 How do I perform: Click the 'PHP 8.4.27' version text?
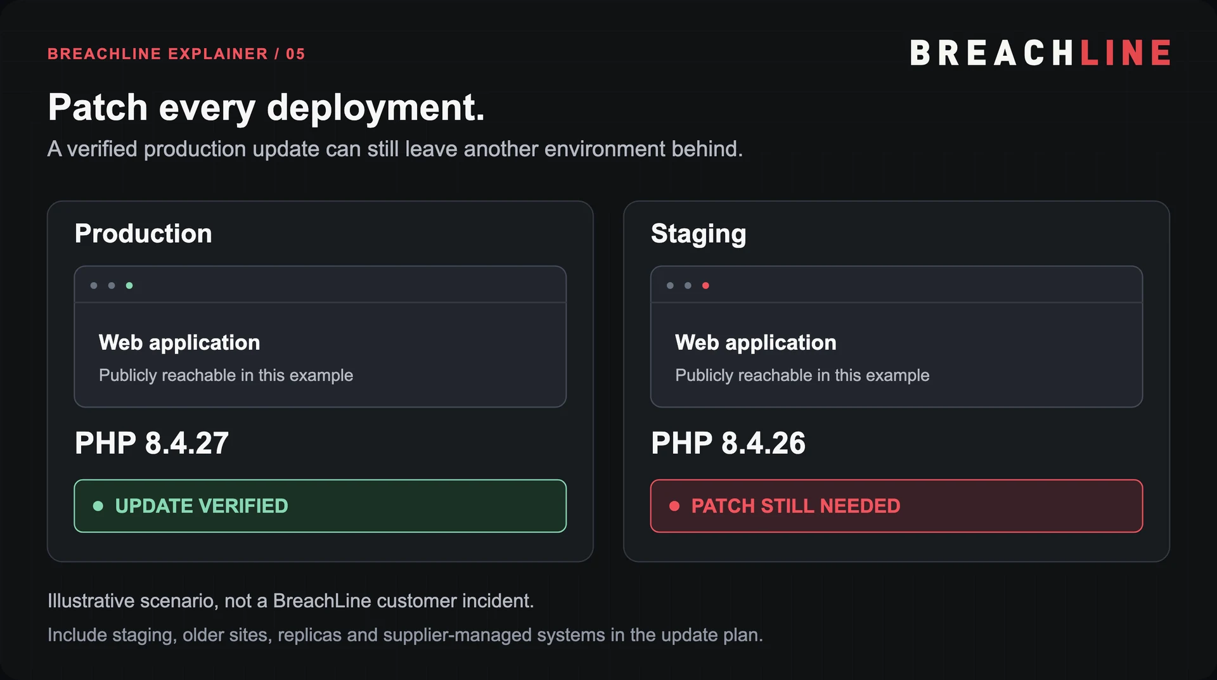pyautogui.click(x=151, y=443)
